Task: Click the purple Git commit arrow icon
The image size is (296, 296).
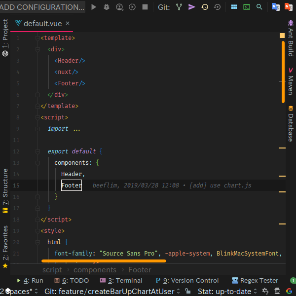Action: [x=191, y=7]
